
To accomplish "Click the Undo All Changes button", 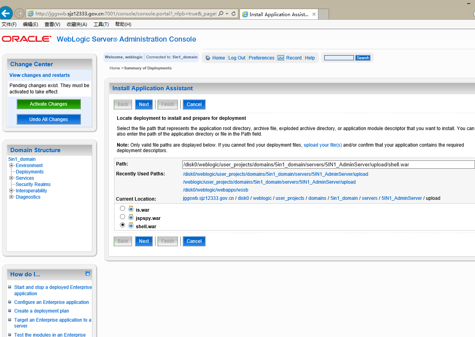I will click(x=49, y=119).
